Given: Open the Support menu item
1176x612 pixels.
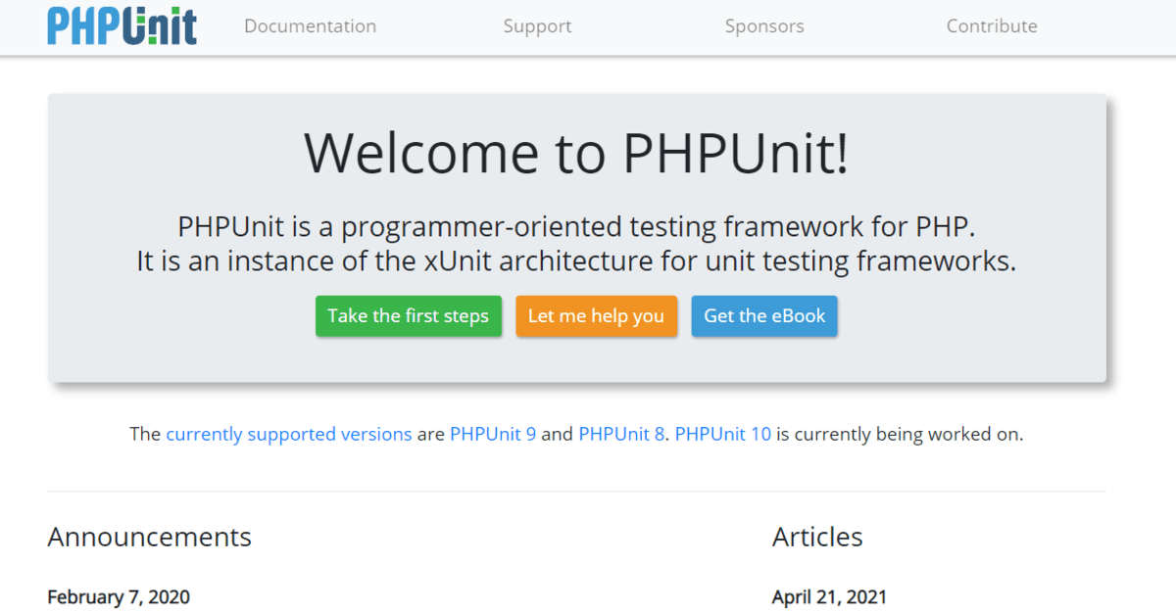Looking at the screenshot, I should tap(537, 26).
